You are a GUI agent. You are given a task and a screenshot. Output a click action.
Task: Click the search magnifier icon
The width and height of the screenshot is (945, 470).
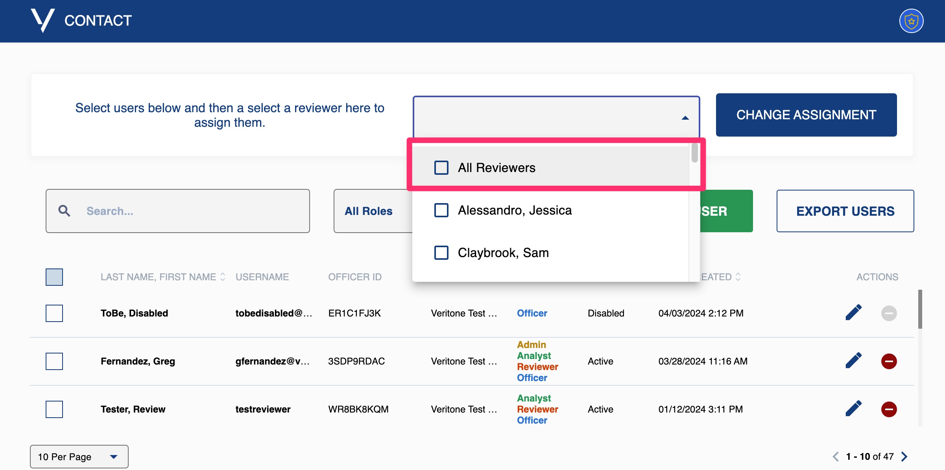point(65,211)
